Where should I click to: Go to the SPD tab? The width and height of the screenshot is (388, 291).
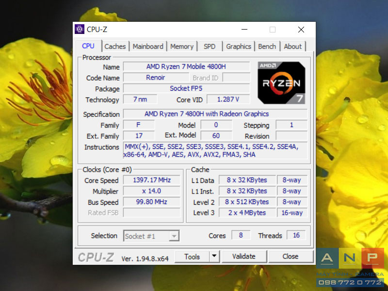point(210,46)
